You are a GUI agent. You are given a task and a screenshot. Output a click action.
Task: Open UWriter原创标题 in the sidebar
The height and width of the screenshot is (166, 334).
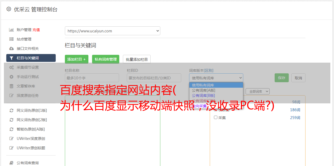pos(31,148)
